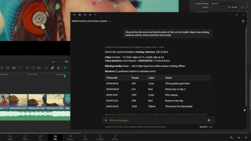The height and width of the screenshot is (141, 251).
Task: Click timecode 00:00:46:07 in table
Action: tap(112, 89)
